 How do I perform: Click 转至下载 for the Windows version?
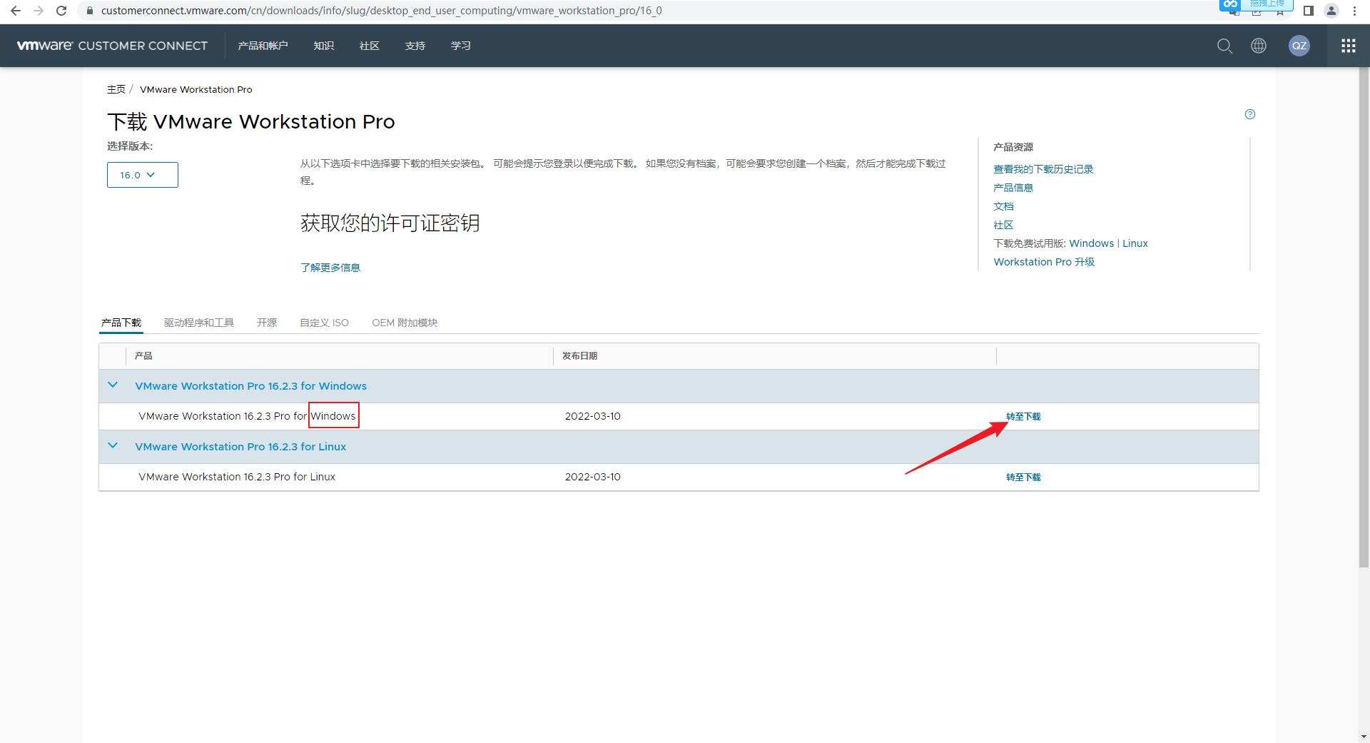click(x=1023, y=416)
